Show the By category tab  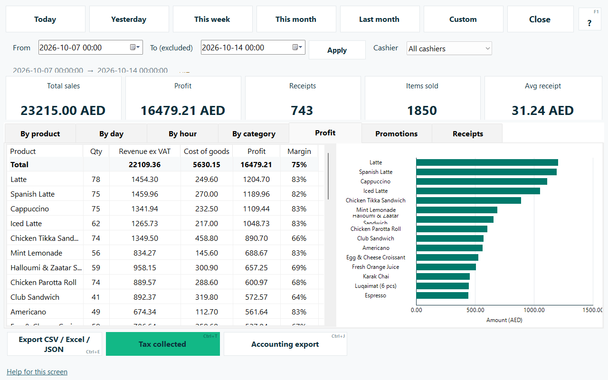pos(254,134)
